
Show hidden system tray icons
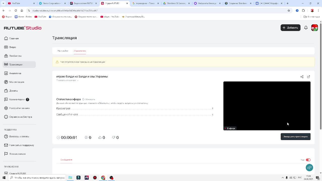283,178
